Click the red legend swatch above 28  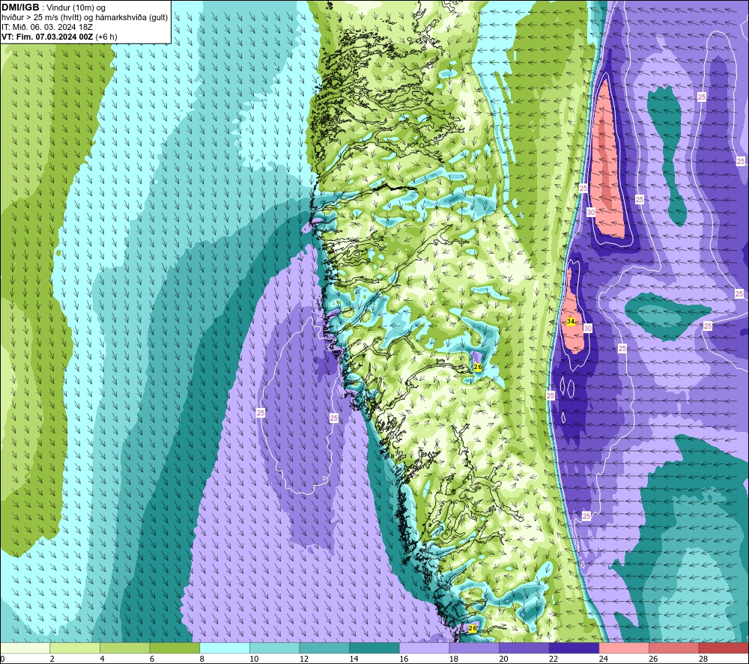pos(724,648)
